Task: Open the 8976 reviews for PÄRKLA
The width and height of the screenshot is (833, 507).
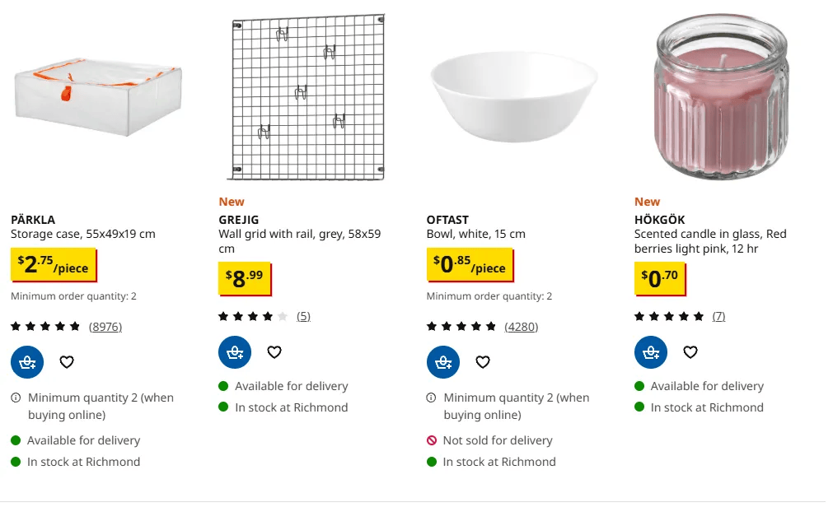Action: tap(105, 327)
